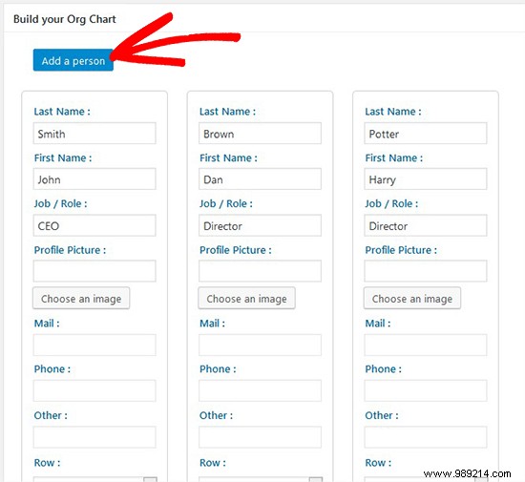Click the Profile Picture field in Potter's card
The width and height of the screenshot is (525, 482).
426,271
